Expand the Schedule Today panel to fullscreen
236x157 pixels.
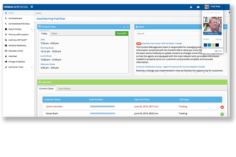pyautogui.click(x=124, y=27)
